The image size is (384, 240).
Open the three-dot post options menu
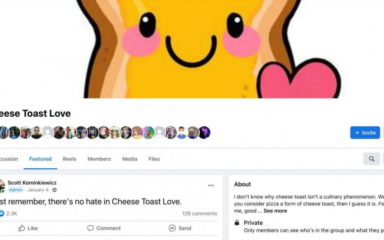click(211, 185)
